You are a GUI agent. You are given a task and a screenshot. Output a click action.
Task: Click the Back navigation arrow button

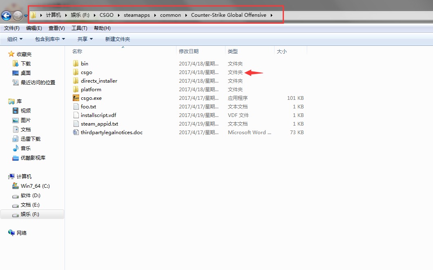point(6,16)
